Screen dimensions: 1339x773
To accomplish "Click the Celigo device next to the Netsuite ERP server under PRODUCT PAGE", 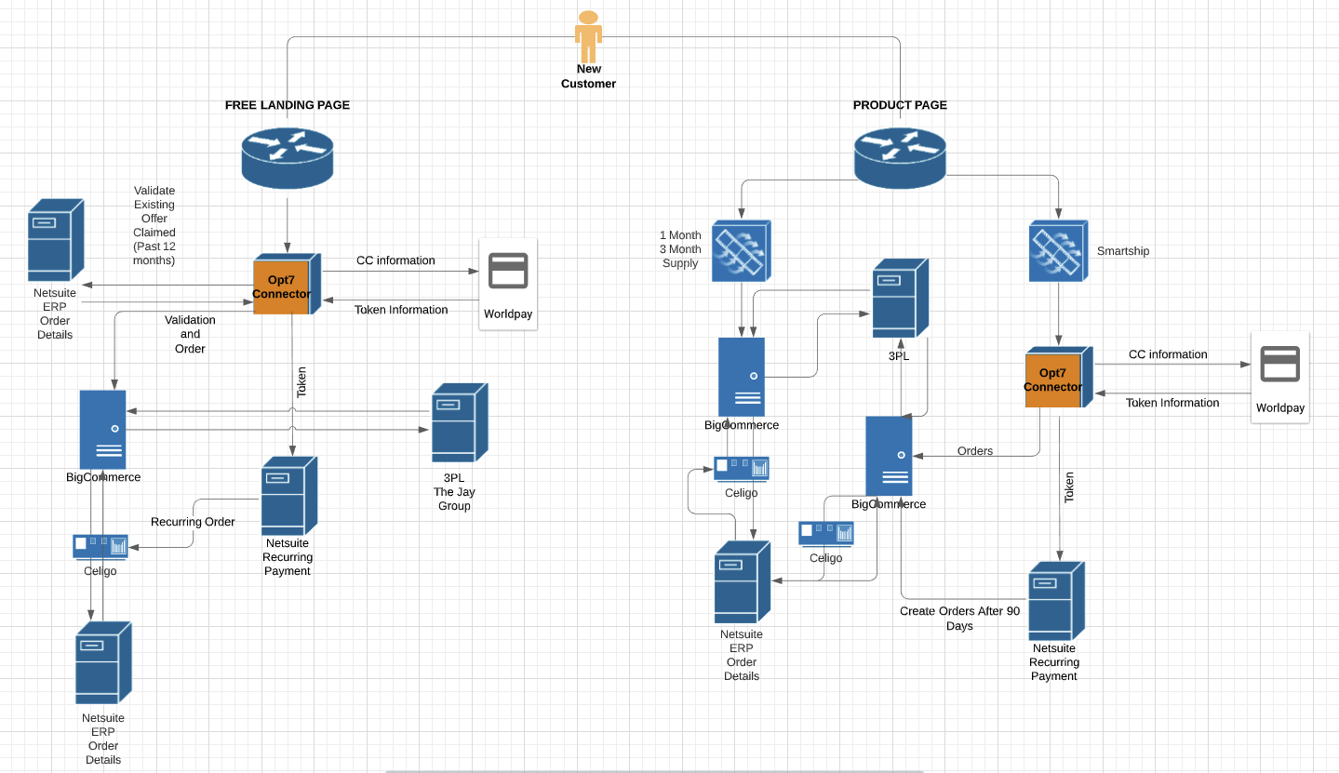I will pos(826,534).
